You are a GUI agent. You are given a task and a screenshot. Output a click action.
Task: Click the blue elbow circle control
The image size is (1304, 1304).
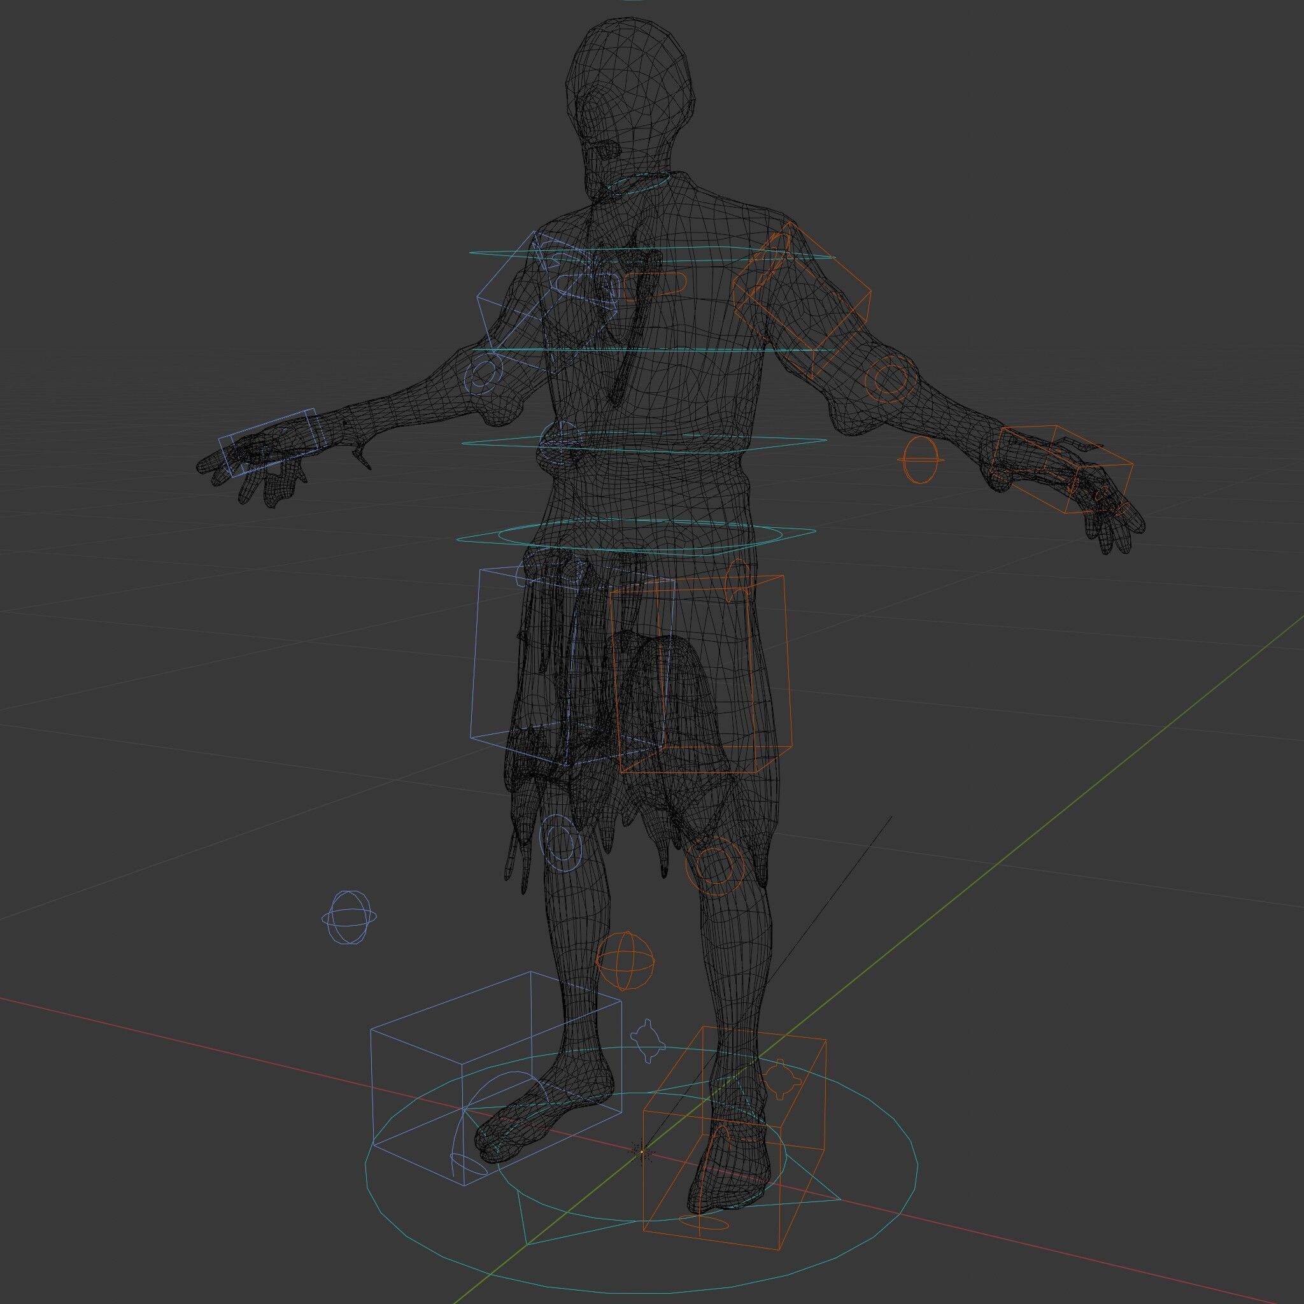coord(485,373)
